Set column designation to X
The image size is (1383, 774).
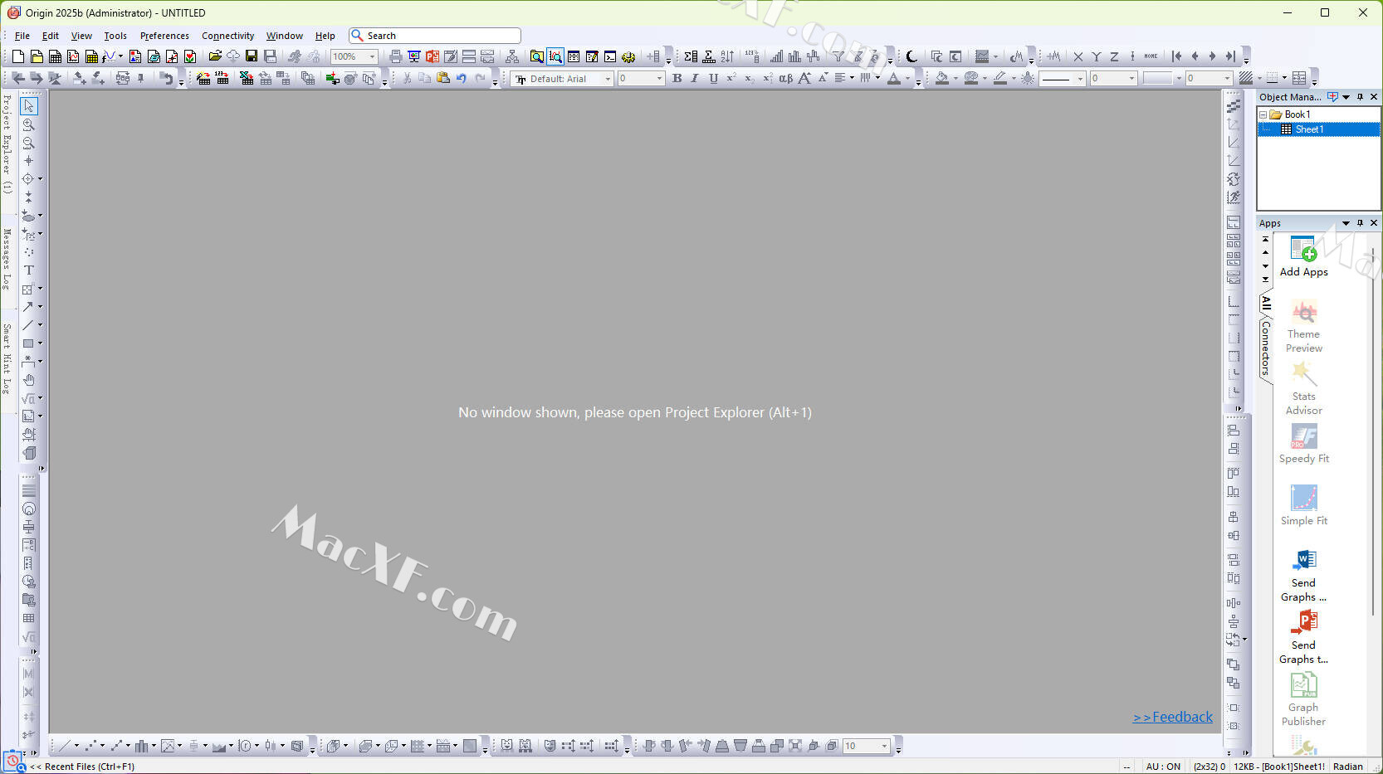tap(1078, 56)
